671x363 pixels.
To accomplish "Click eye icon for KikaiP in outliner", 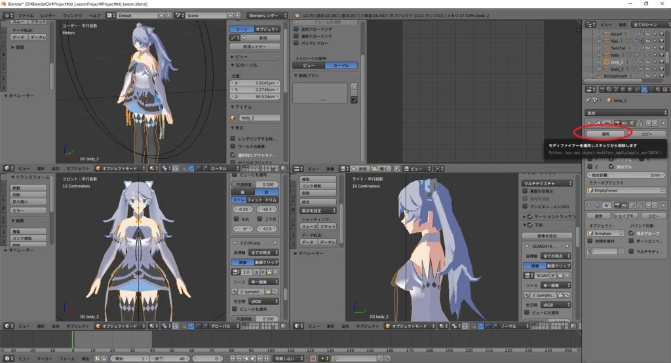I will coord(648,34).
